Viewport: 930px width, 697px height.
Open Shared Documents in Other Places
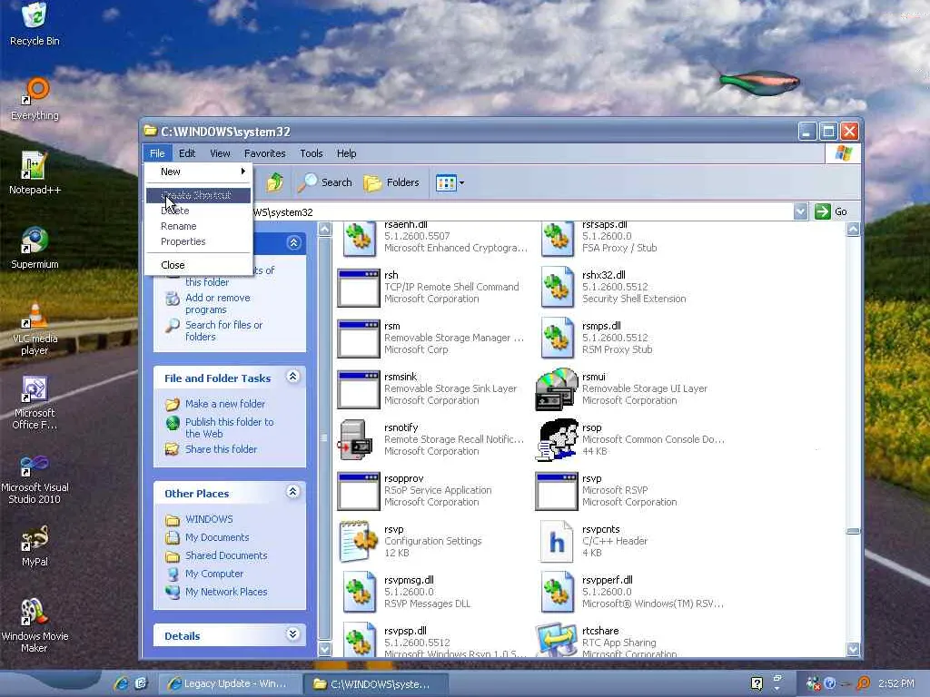tap(226, 555)
